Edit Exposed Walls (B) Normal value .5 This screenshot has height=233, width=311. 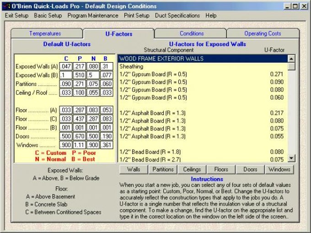pyautogui.click(x=93, y=75)
